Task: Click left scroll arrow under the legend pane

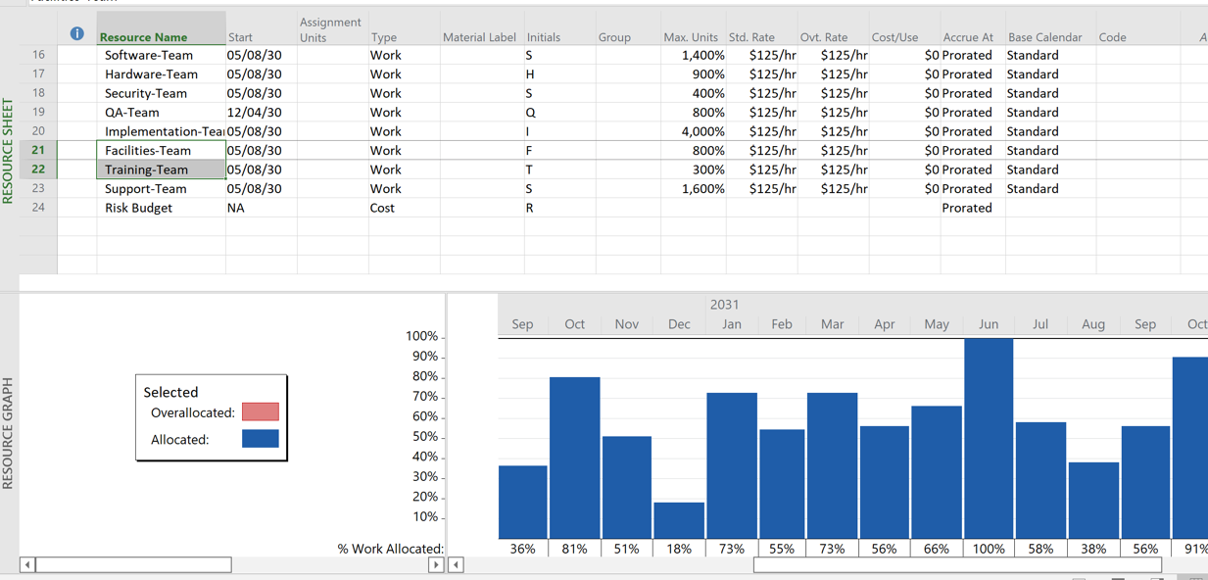Action: point(27,565)
